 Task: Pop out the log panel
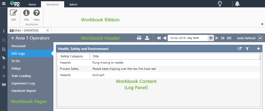point(240,48)
